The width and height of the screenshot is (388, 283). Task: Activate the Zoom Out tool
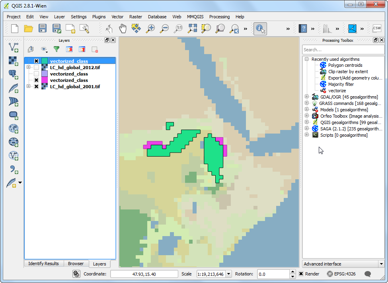[x=164, y=29]
